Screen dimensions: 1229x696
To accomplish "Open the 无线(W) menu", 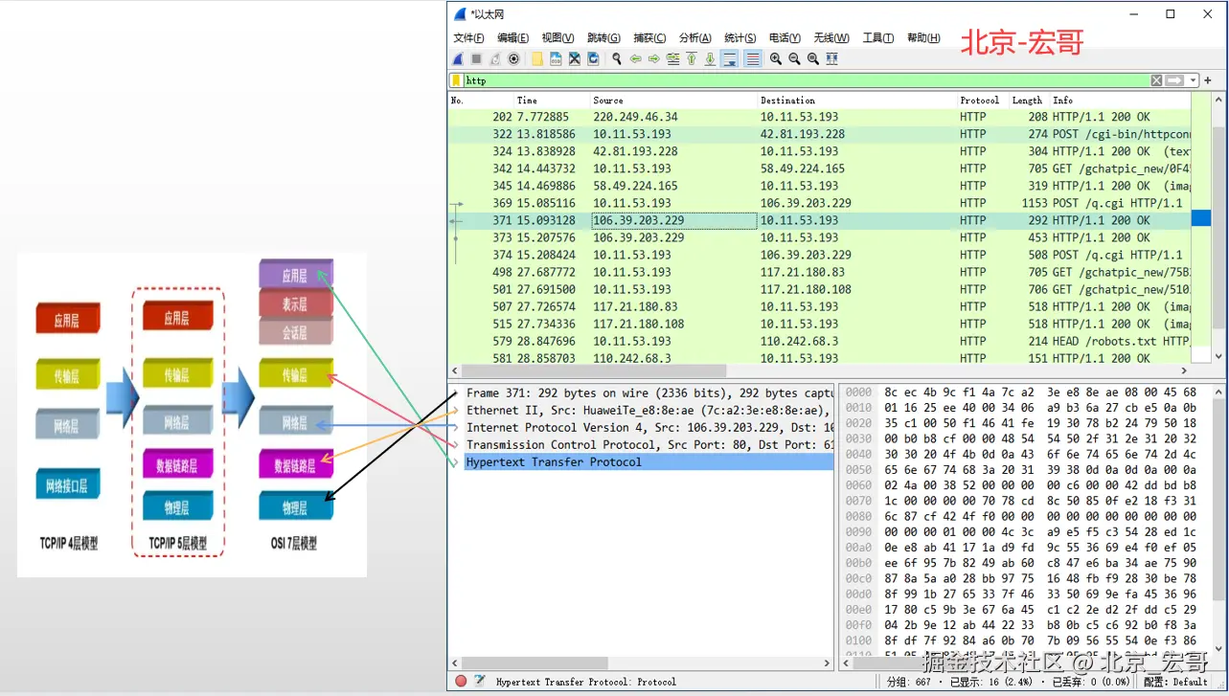I will pyautogui.click(x=831, y=38).
